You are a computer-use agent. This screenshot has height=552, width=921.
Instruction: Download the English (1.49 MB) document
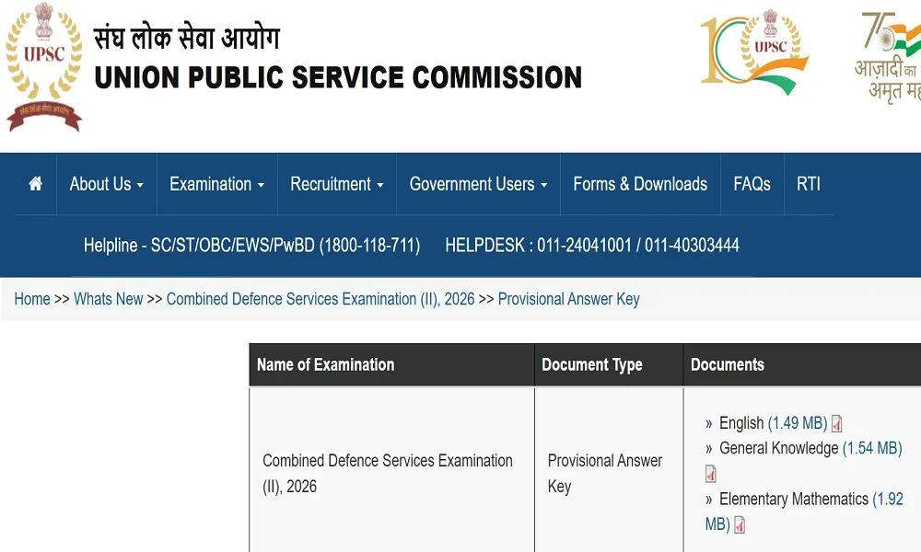[773, 423]
